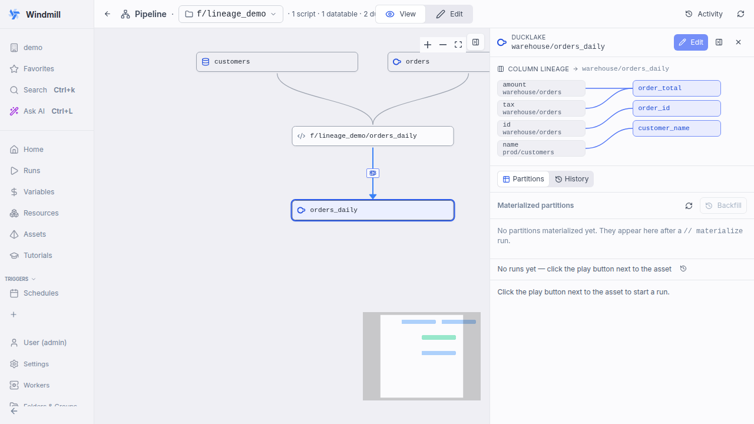Click the refresh icon in top bar

pos(740,14)
